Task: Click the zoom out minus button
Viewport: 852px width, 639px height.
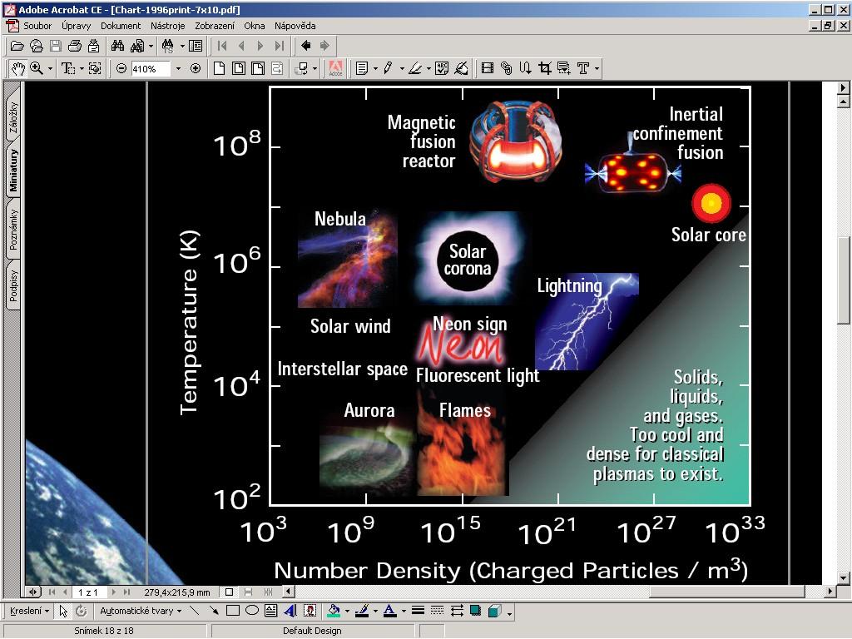Action: pyautogui.click(x=121, y=68)
